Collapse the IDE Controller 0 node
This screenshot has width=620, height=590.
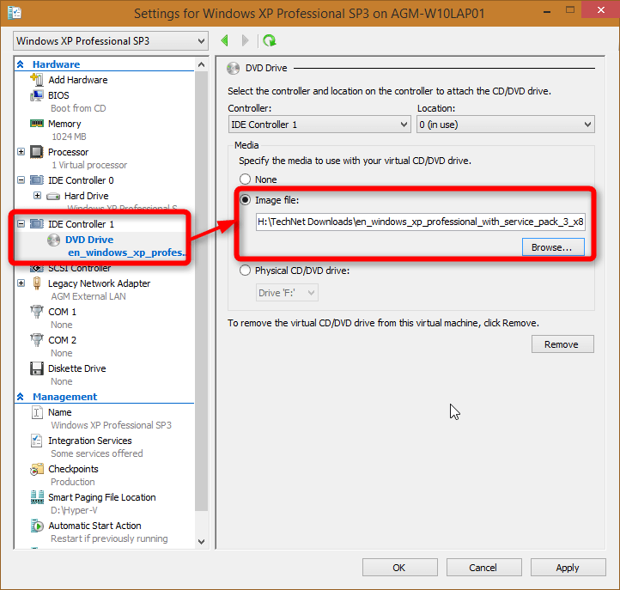[21, 180]
